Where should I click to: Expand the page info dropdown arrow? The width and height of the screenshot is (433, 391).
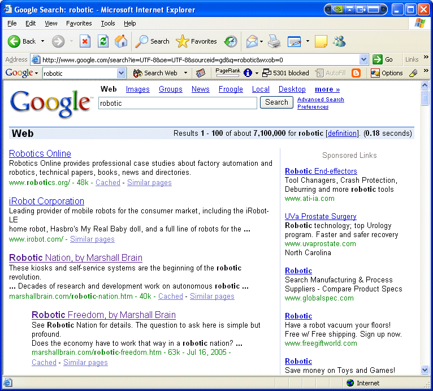pos(257,74)
